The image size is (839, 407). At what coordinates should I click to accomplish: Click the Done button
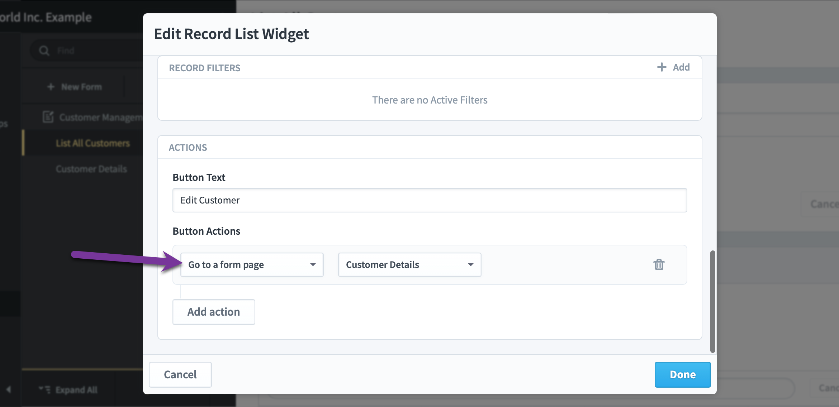pos(682,374)
